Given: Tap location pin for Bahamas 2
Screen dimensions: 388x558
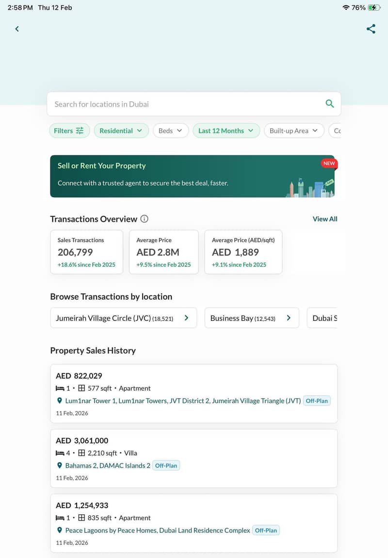Looking at the screenshot, I should pos(60,465).
